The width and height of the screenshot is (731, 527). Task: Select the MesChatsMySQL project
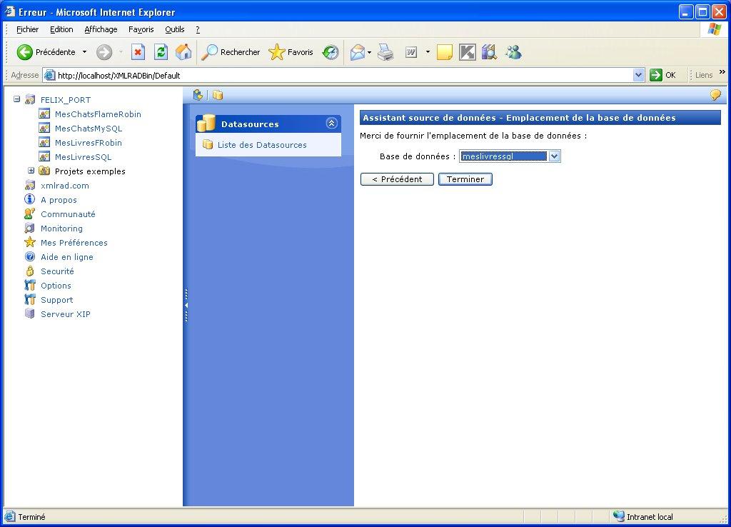[x=89, y=129]
